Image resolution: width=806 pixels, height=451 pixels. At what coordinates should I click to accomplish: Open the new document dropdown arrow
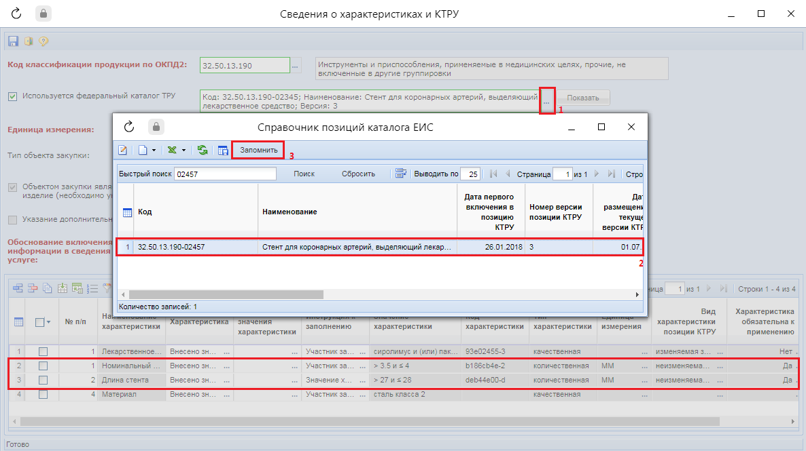tap(154, 150)
